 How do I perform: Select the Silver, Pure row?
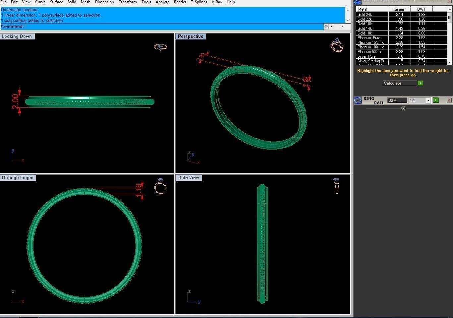click(x=402, y=56)
